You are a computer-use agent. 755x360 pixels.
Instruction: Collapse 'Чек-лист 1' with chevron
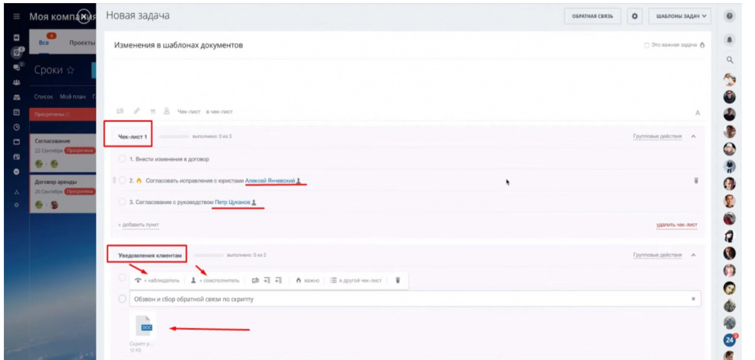pos(693,136)
